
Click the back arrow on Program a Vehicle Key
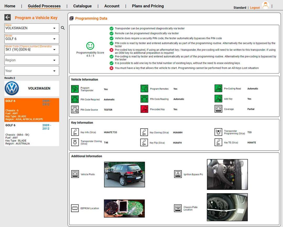7,18
